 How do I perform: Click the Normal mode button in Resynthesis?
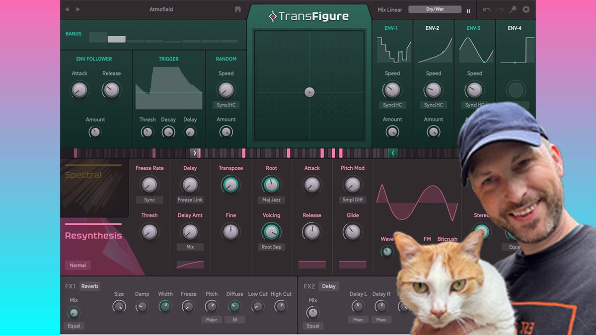coord(77,266)
